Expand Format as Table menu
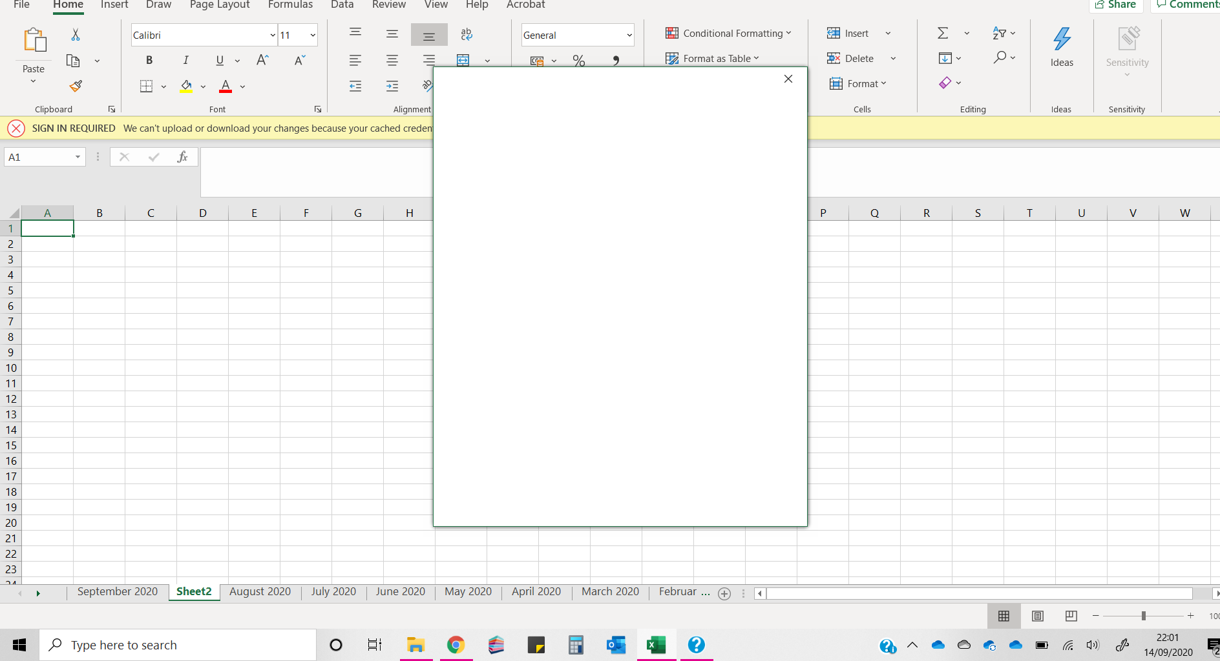This screenshot has height=661, width=1220. (712, 58)
